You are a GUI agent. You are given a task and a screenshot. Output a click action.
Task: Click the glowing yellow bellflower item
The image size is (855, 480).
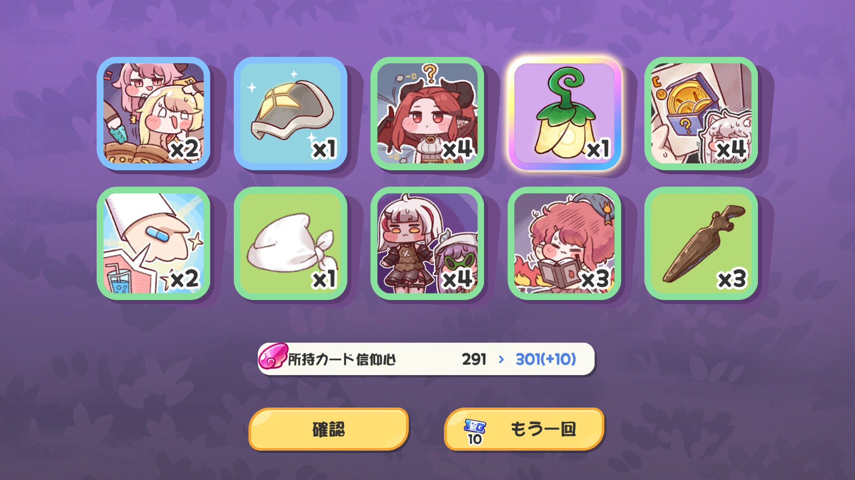(x=564, y=113)
